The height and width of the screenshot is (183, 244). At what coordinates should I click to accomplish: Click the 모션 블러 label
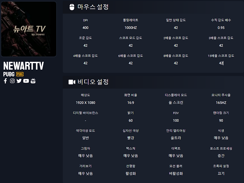pyautogui.click(x=176, y=166)
